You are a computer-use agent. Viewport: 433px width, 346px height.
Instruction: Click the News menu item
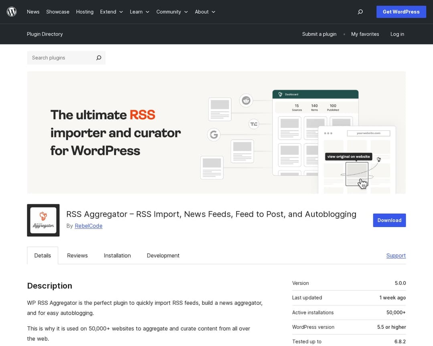point(33,12)
